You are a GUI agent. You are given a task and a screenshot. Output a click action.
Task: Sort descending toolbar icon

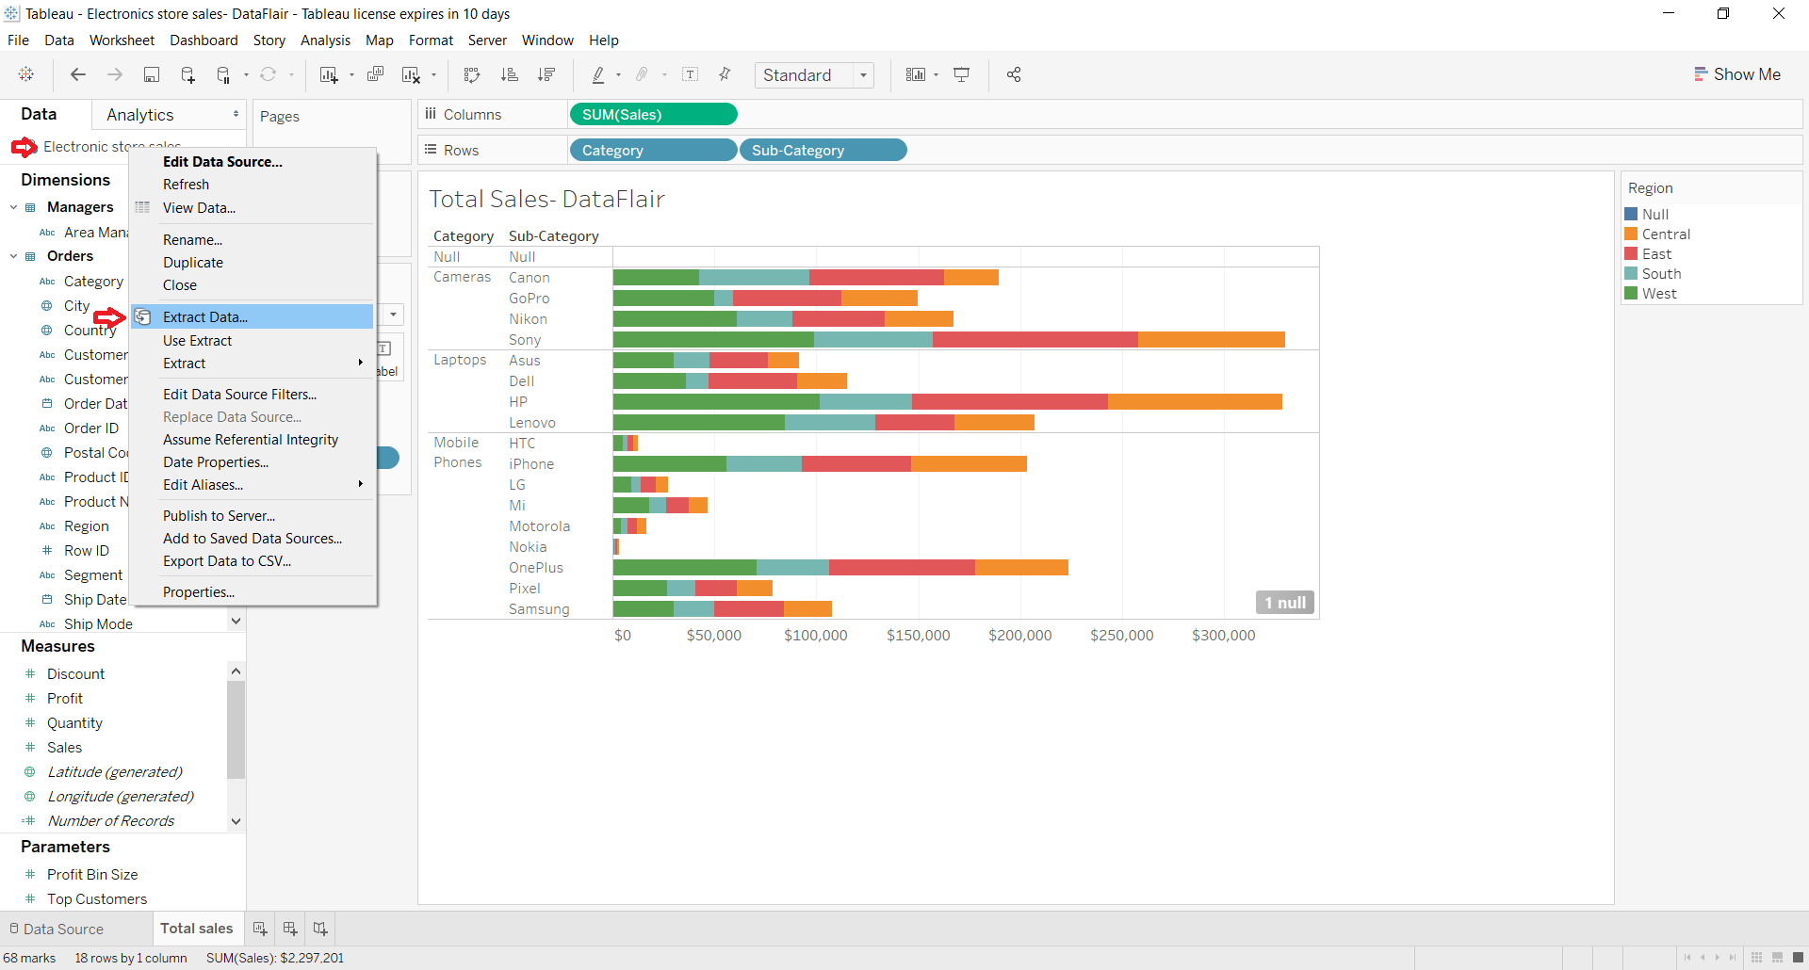(x=546, y=74)
